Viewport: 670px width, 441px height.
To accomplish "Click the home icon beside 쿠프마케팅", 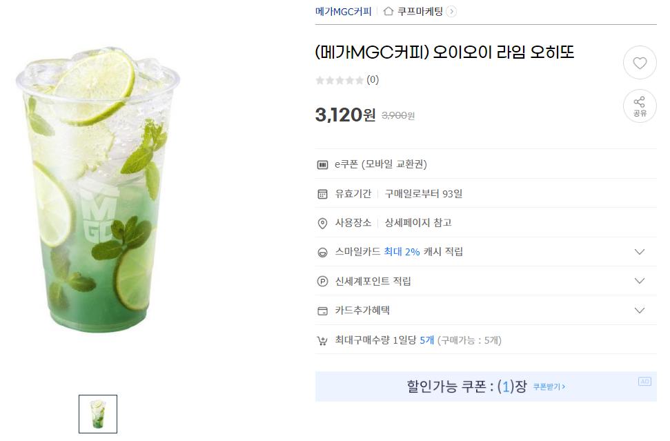I will tap(388, 11).
